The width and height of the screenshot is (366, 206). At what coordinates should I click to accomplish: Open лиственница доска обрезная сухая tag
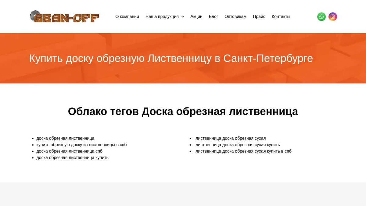[231, 138]
